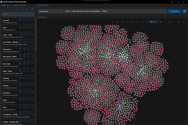Click the save query icon beside Run Query
This screenshot has width=188, height=125.
tap(185, 11)
